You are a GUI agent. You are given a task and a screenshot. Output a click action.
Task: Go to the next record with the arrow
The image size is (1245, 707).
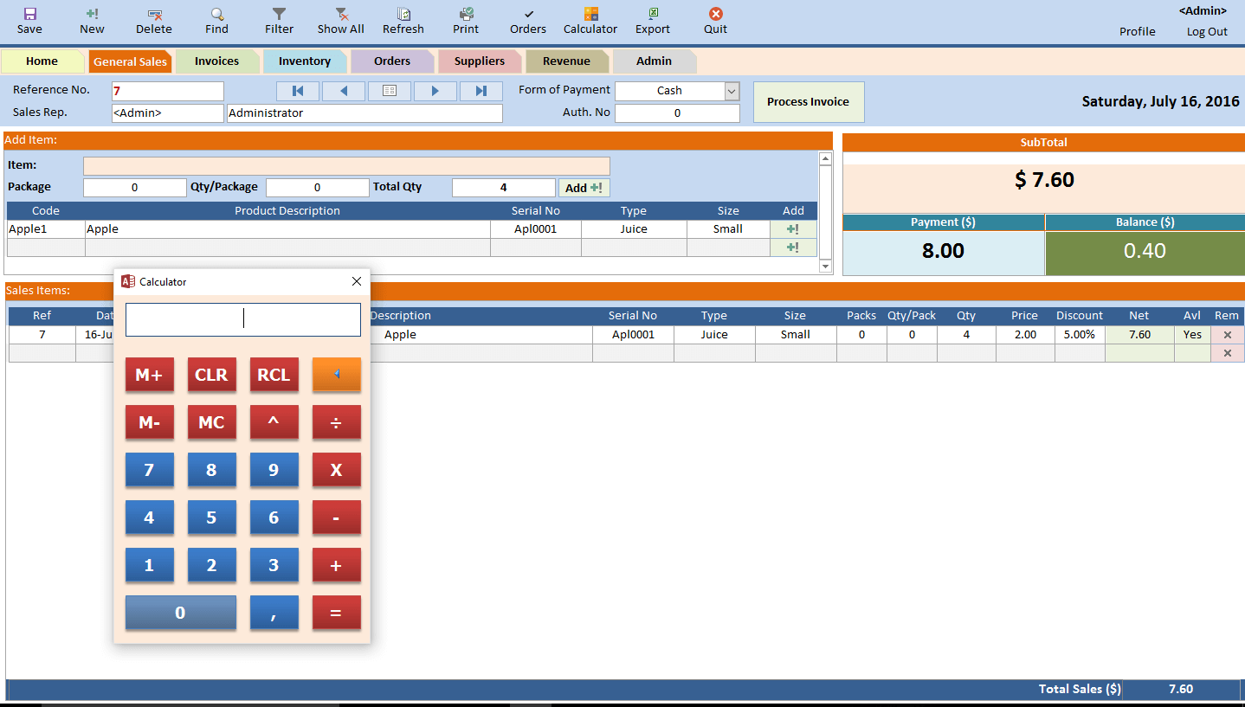(x=435, y=91)
